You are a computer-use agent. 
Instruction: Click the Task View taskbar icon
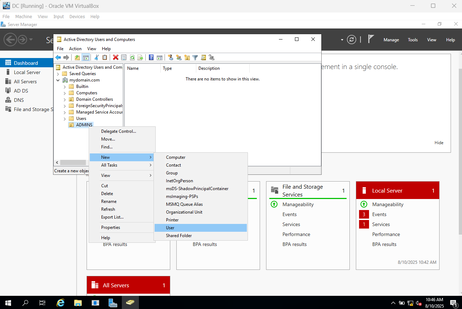pyautogui.click(x=42, y=303)
